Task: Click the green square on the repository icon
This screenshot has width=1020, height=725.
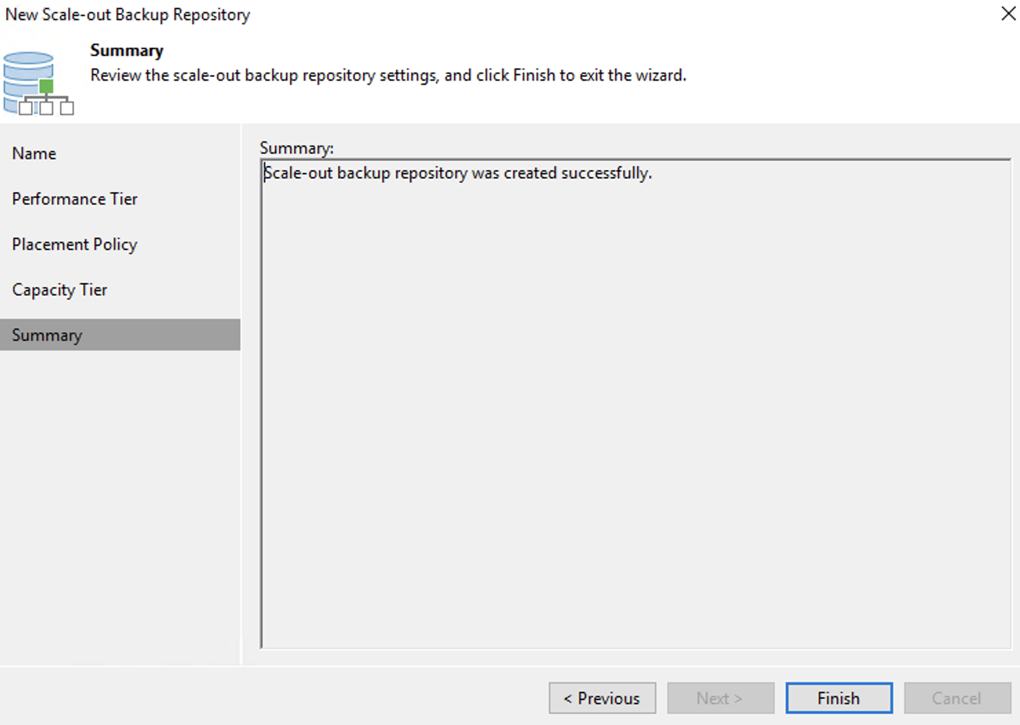Action: tap(46, 87)
